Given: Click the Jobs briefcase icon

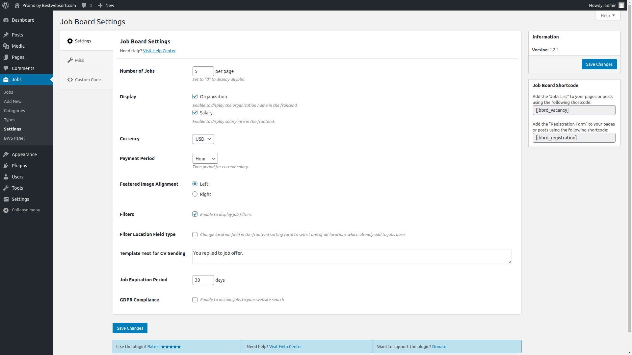Looking at the screenshot, I should (x=6, y=79).
